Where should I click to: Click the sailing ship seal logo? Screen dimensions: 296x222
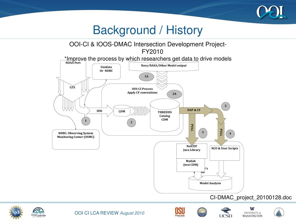279,212
